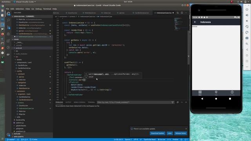Open the Activities overview in the top bar

tap(6, 2)
